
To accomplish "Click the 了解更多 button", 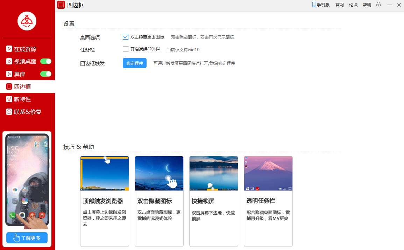I will pyautogui.click(x=27, y=238).
